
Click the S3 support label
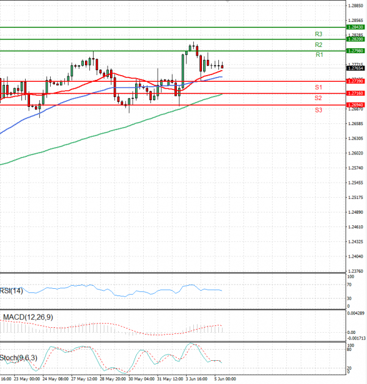click(x=319, y=110)
